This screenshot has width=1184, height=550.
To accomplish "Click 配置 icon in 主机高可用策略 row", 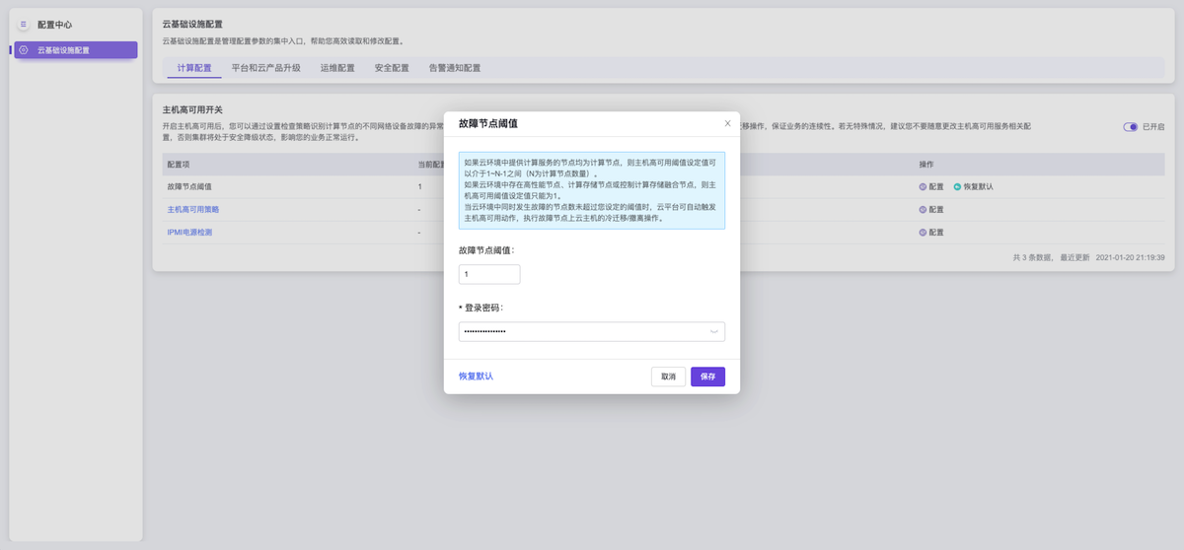I will click(923, 209).
